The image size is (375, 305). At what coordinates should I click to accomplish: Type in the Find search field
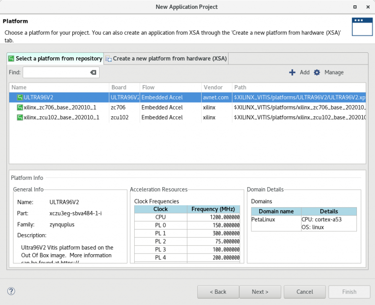coord(56,72)
